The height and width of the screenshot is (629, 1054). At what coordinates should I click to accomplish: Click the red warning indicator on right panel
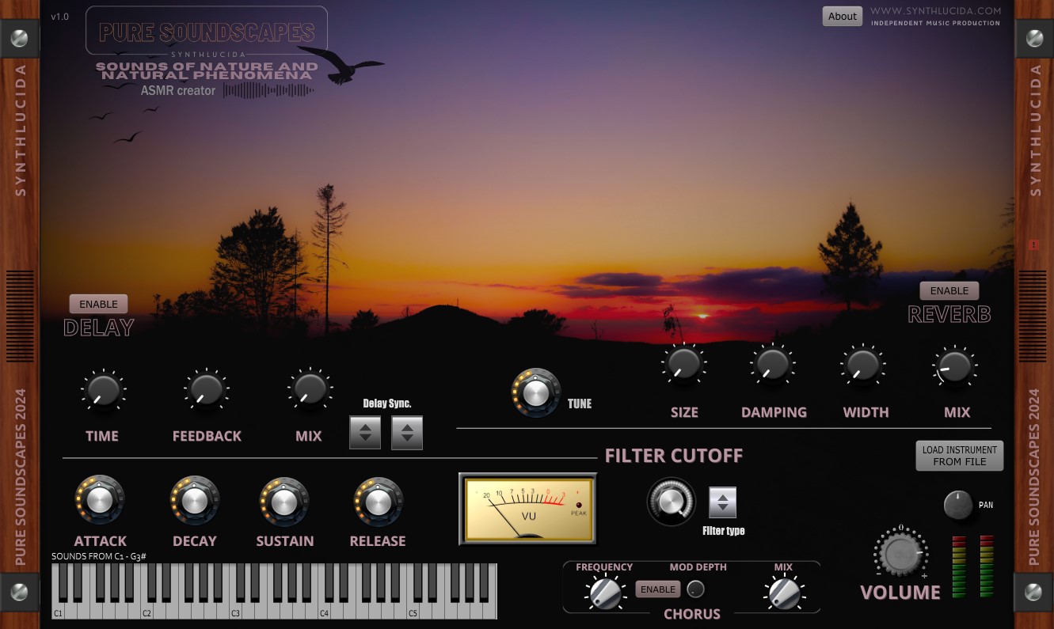1033,245
